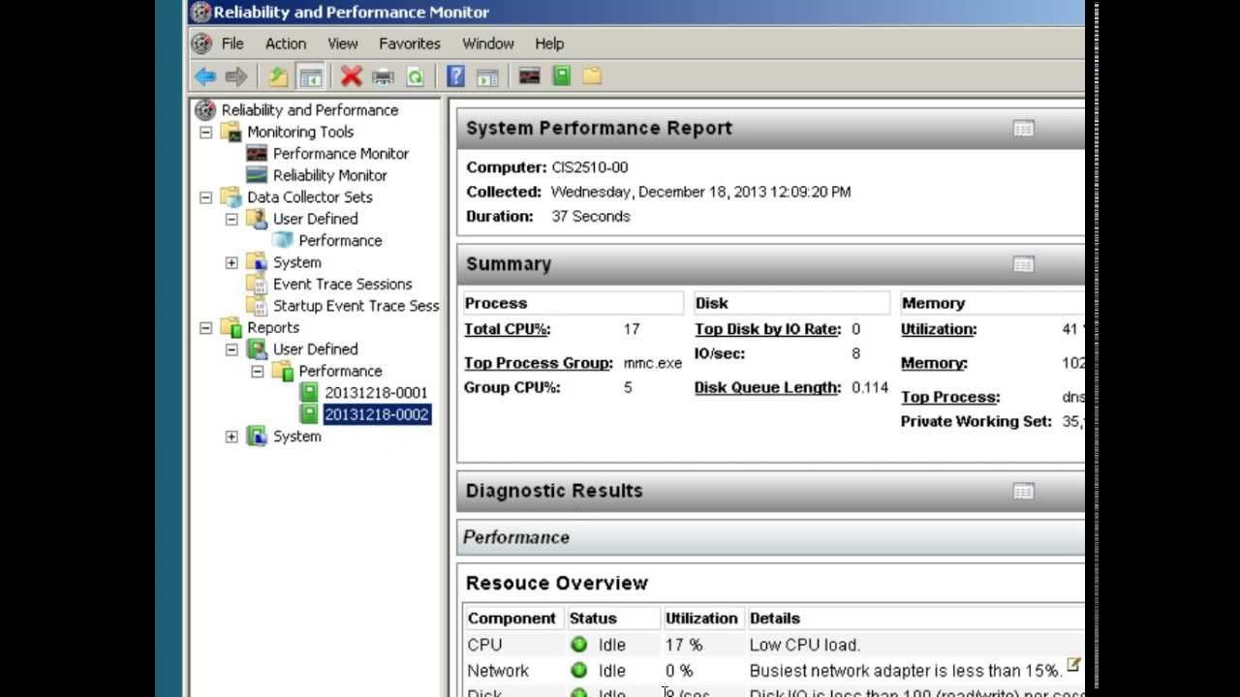Screen dimensions: 1240x697
Task: Toggle the System Performance Report section table view
Action: point(1022,127)
